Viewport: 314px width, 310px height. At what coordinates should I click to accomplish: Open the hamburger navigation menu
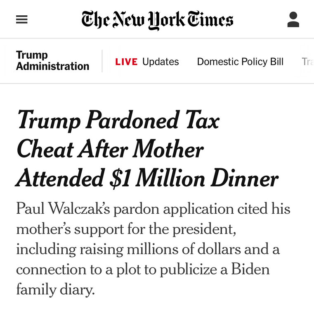coord(22,19)
